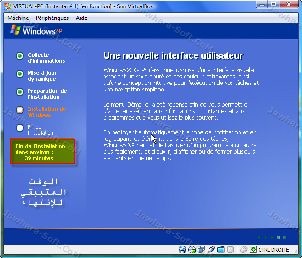Screen dimensions: 302x258
Task: Close the VirtualBox window
Action: click(289, 5)
